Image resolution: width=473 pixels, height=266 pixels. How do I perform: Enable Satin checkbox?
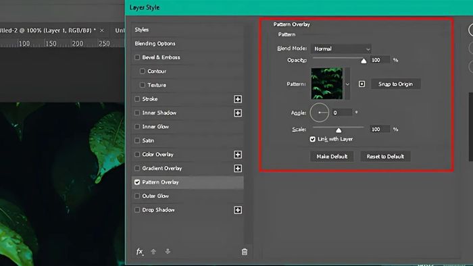coord(137,140)
